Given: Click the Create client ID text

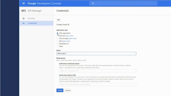Looking at the screenshot, I should point(63,25).
